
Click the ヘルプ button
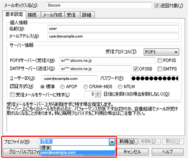[x=168, y=152]
